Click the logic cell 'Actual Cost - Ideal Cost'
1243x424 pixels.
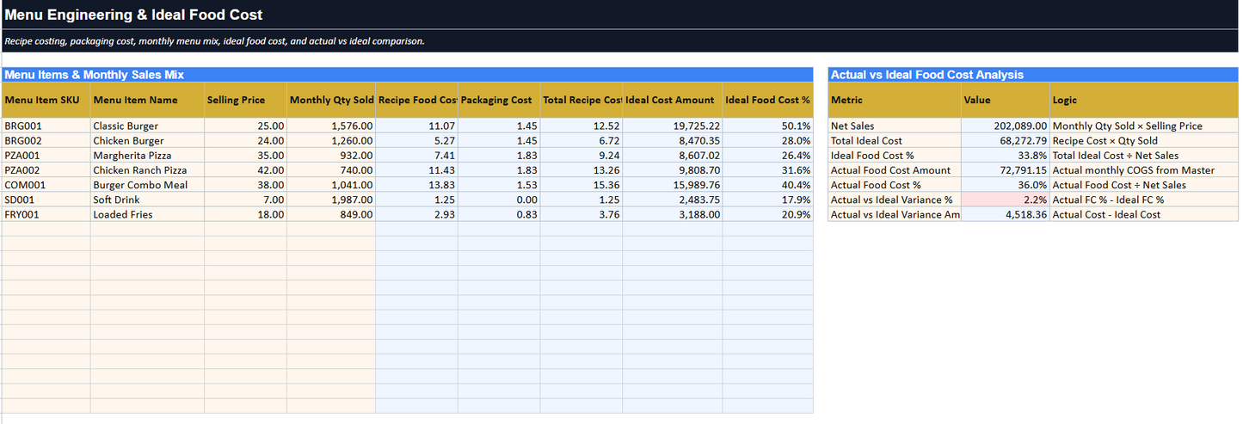point(1145,213)
